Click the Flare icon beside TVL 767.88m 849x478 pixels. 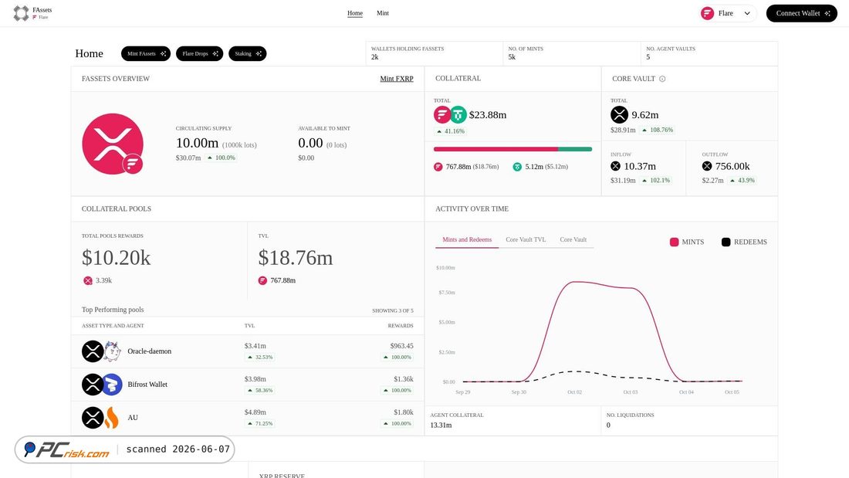(x=262, y=281)
